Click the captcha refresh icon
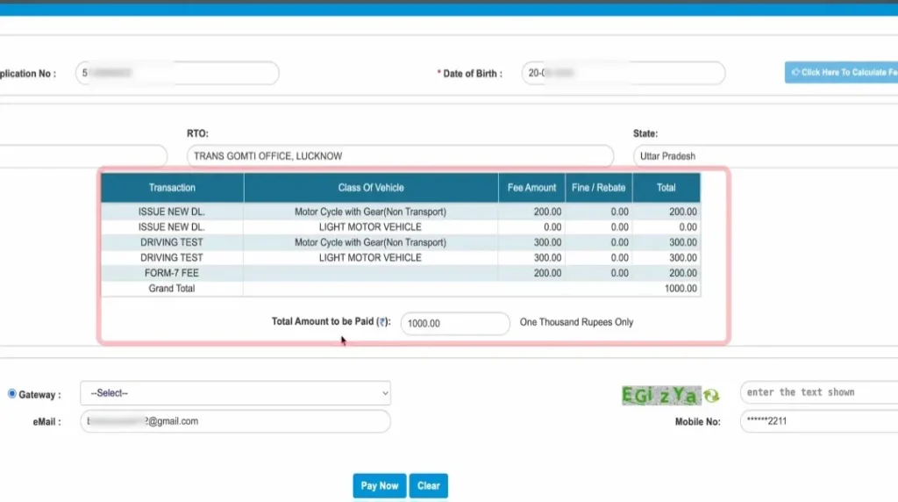 711,396
